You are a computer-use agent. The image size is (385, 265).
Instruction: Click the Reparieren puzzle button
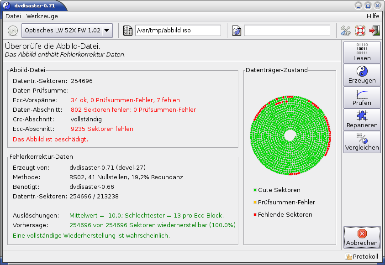pyautogui.click(x=362, y=120)
